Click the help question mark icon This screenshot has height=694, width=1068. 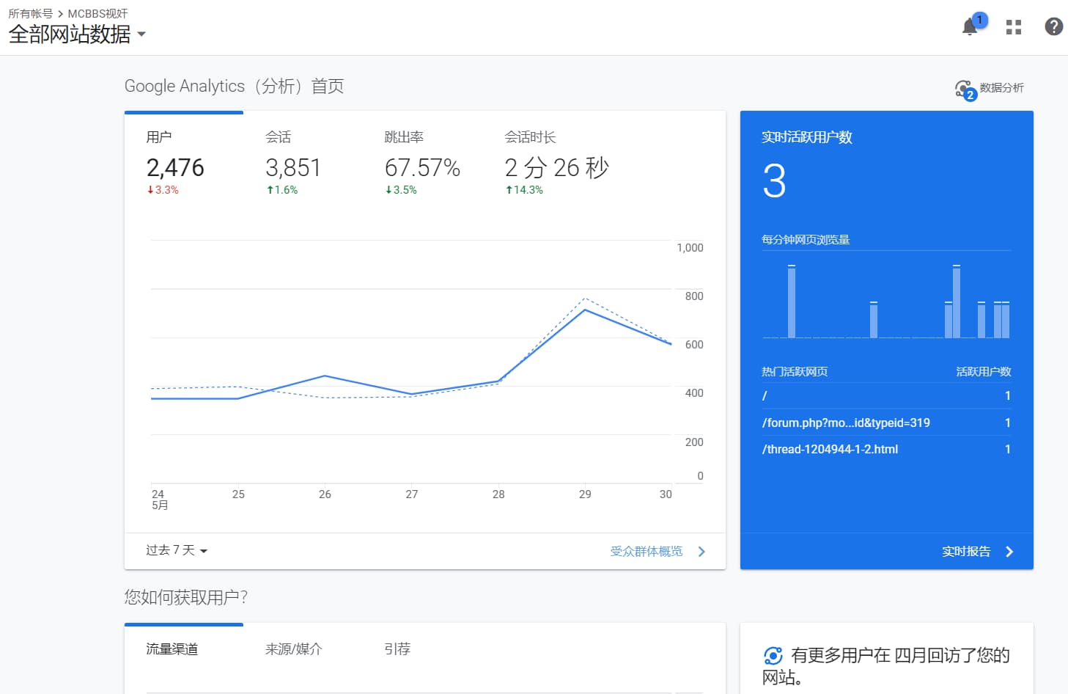tap(1053, 27)
